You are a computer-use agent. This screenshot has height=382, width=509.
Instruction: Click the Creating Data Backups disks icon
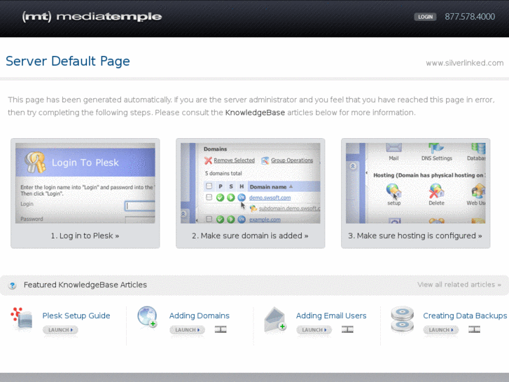402,319
